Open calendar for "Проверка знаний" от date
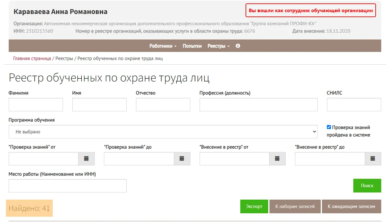Image resolution: width=389 pixels, height=222 pixels. click(86, 159)
